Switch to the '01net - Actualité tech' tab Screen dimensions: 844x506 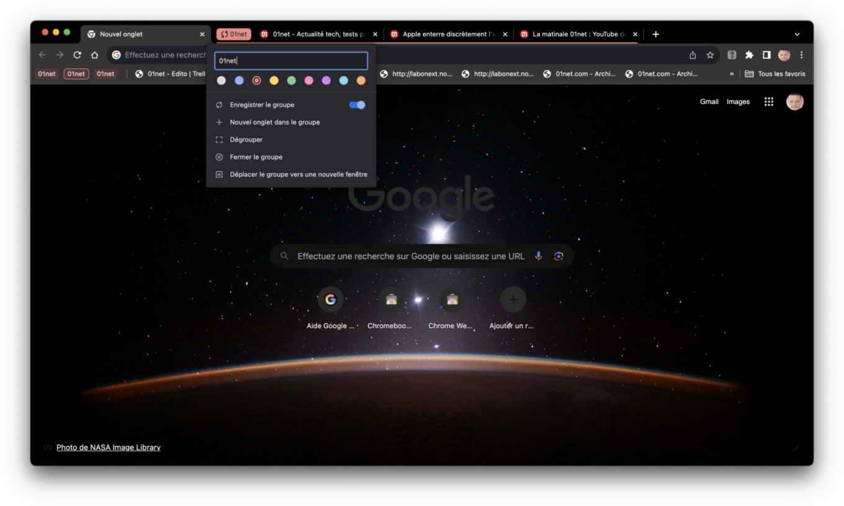pyautogui.click(x=318, y=35)
